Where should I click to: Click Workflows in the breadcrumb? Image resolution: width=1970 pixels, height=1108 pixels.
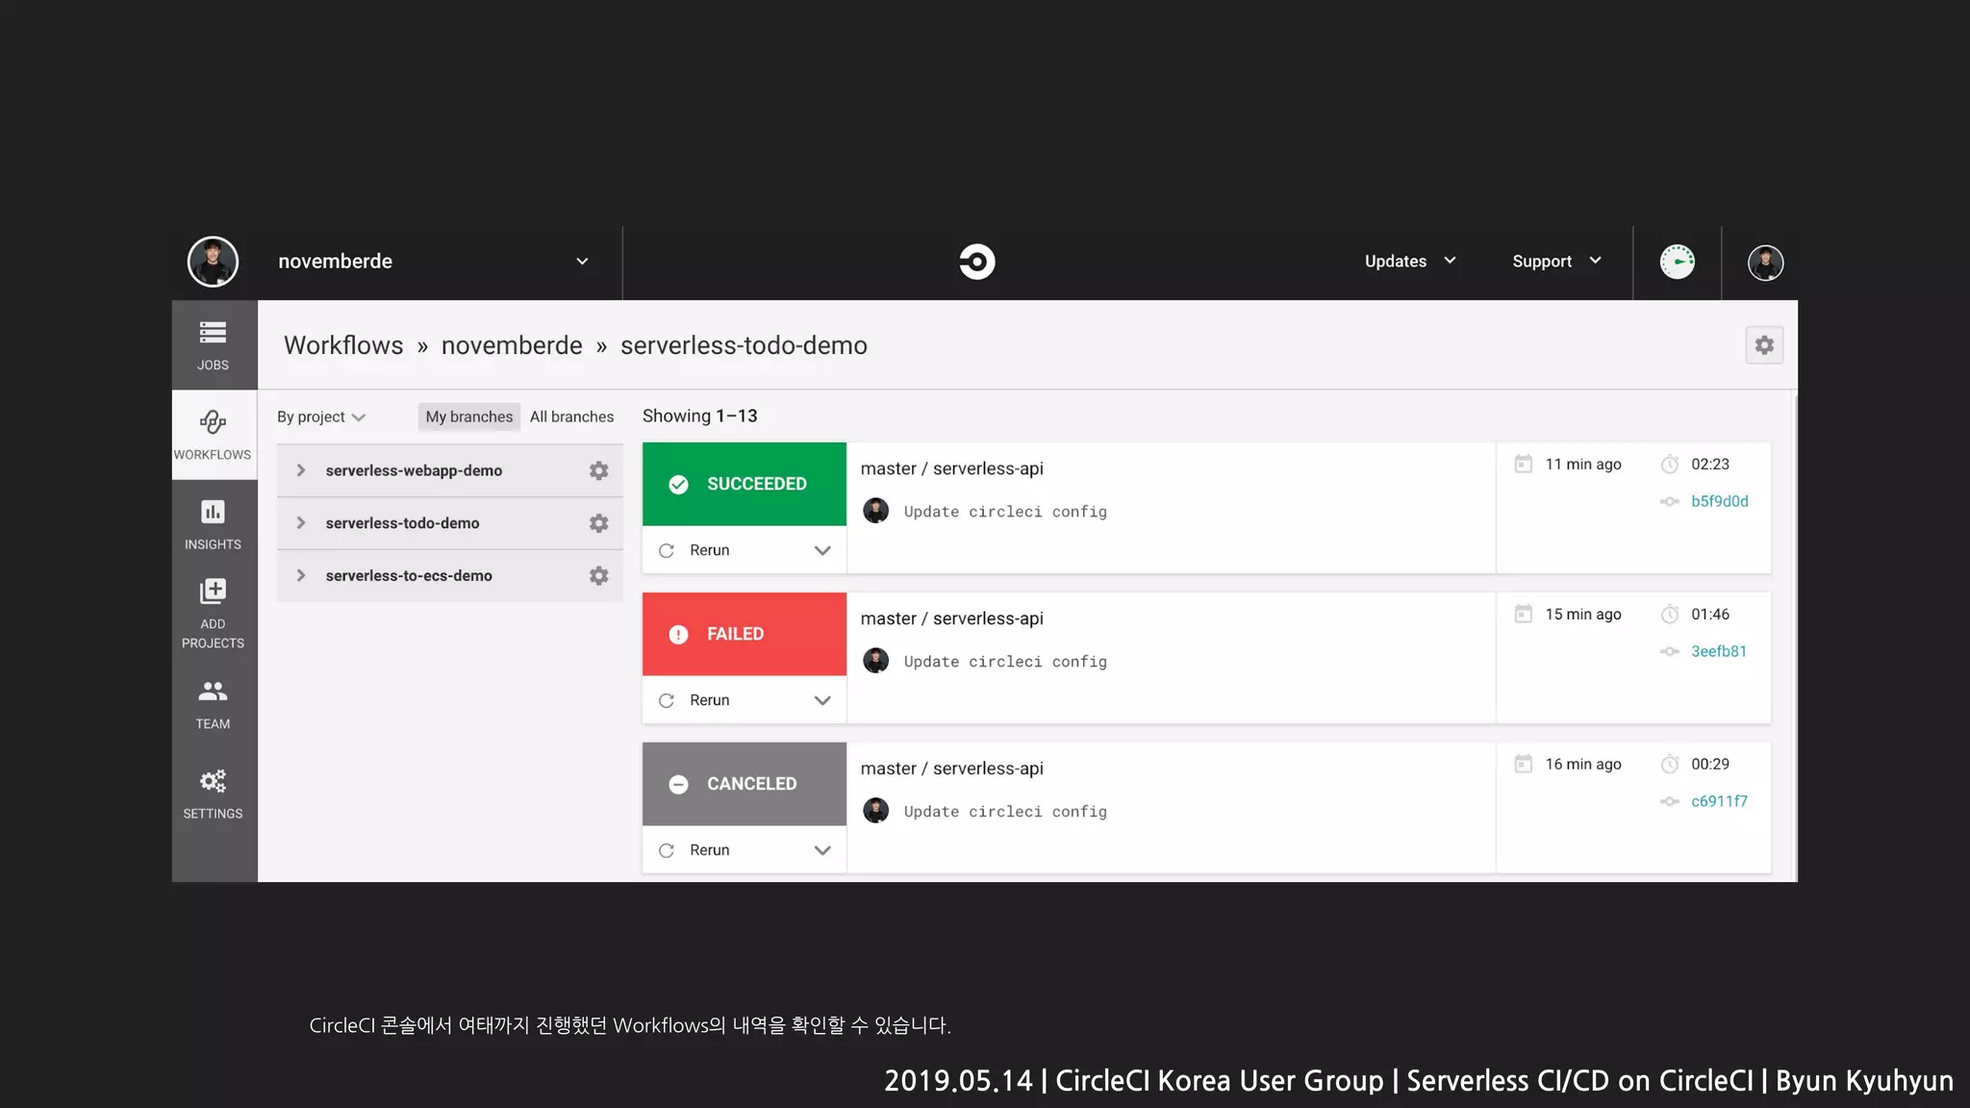(x=343, y=345)
